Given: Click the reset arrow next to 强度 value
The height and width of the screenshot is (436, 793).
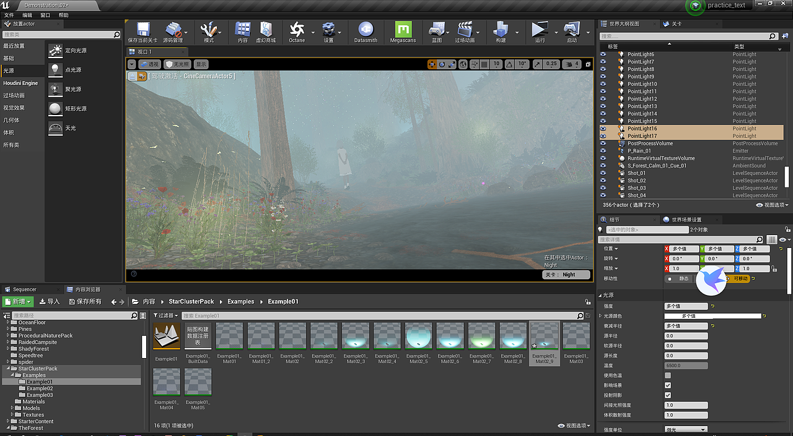Looking at the screenshot, I should 712,306.
